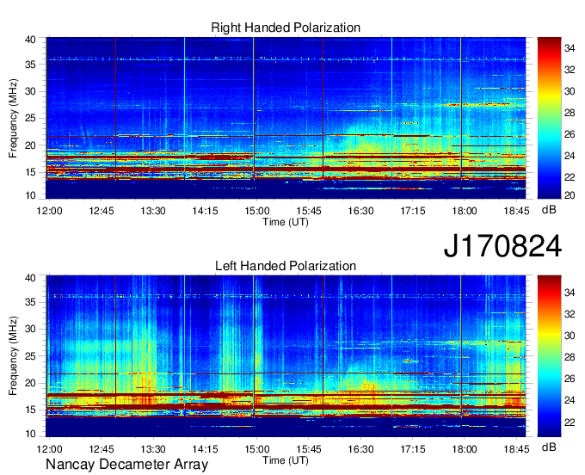
Task: Click the 18:00 tick under the bottom plot
Action: tap(465, 449)
